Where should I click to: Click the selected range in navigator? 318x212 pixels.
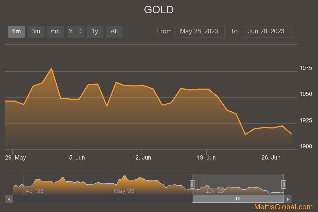click(x=238, y=184)
